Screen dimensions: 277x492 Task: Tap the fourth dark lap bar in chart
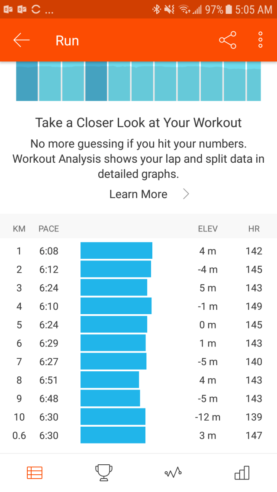(96, 81)
